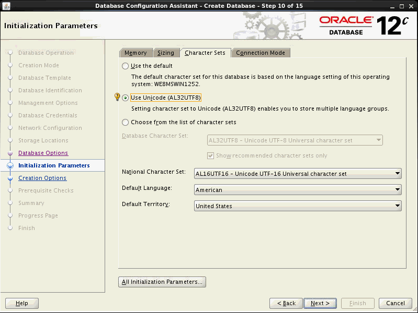The image size is (418, 313).
Task: Click the All Initialization Parameters button
Action: click(162, 282)
